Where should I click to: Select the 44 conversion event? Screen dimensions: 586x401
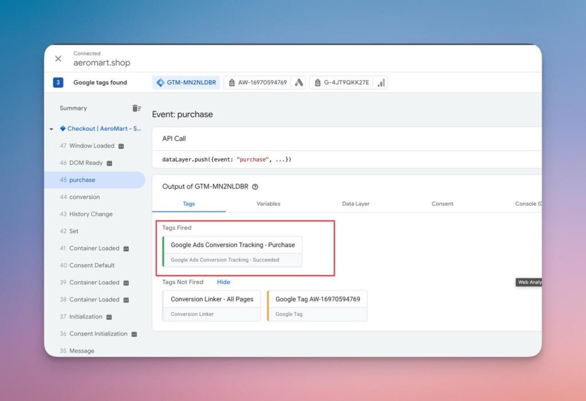click(x=84, y=197)
